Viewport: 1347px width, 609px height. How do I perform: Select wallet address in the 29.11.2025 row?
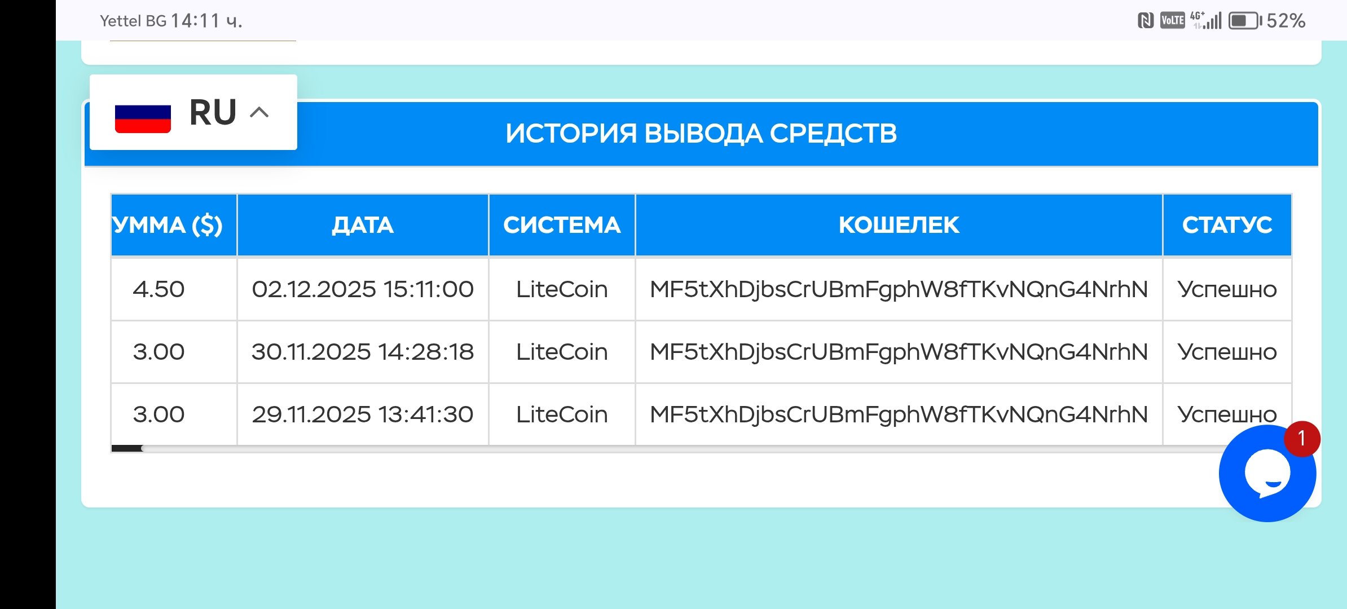point(899,414)
